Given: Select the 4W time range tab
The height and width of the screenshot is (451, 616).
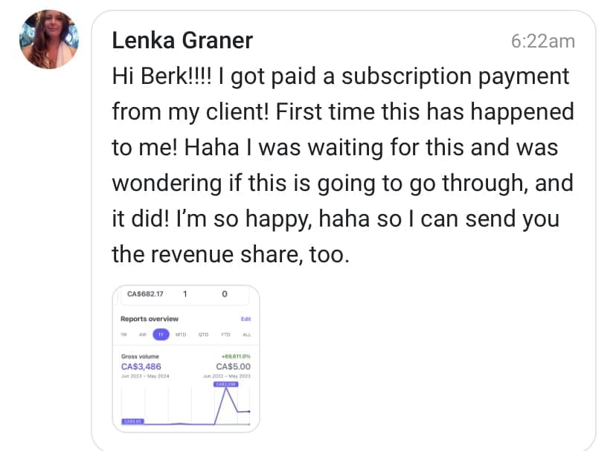Looking at the screenshot, I should tap(142, 335).
